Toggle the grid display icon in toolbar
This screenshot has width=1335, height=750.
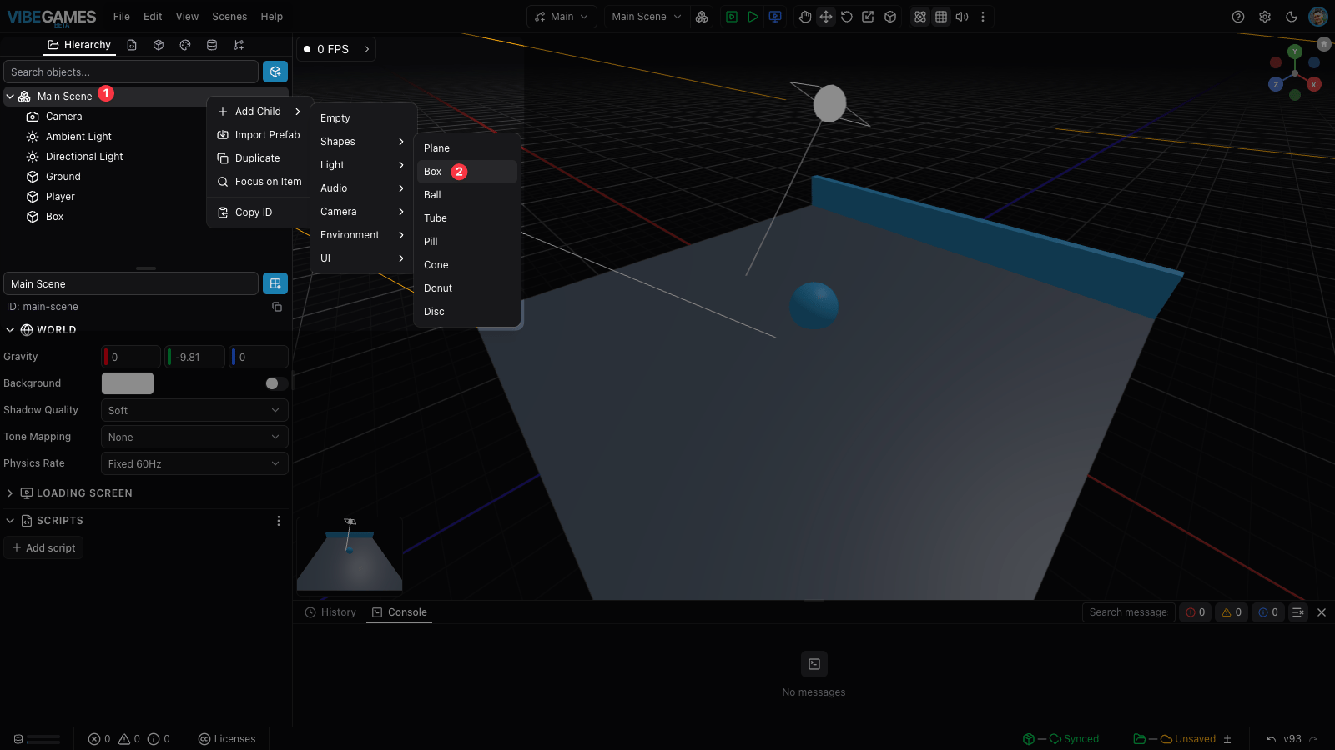click(x=941, y=17)
